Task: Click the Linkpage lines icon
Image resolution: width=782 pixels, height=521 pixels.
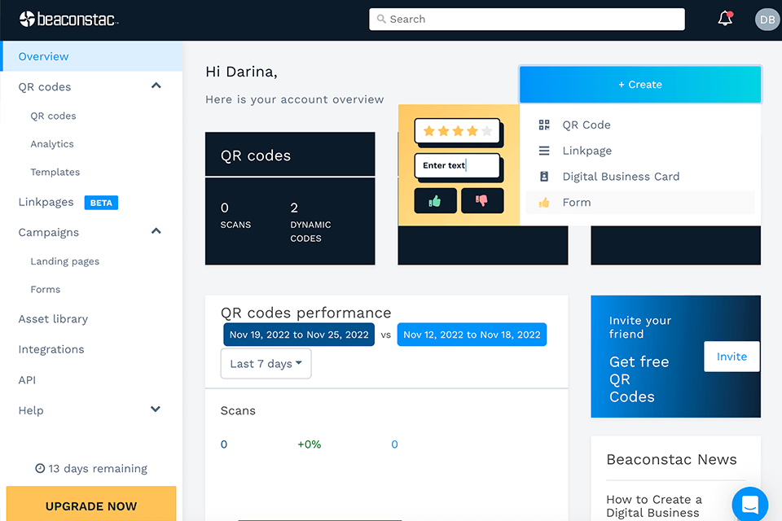Action: (544, 151)
